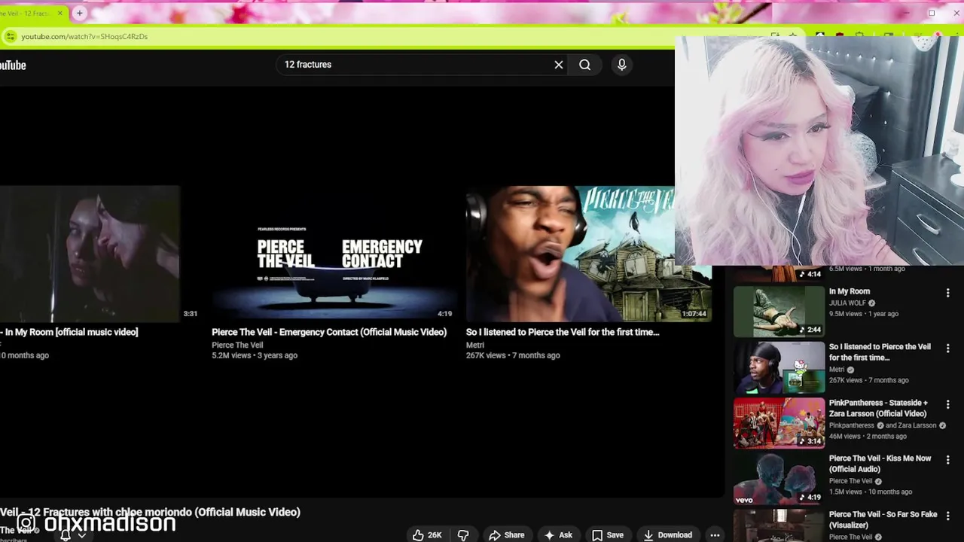Open options menu for Stateside video

[x=948, y=404]
